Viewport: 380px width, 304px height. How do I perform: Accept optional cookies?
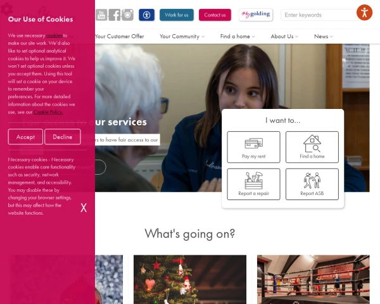(25, 137)
